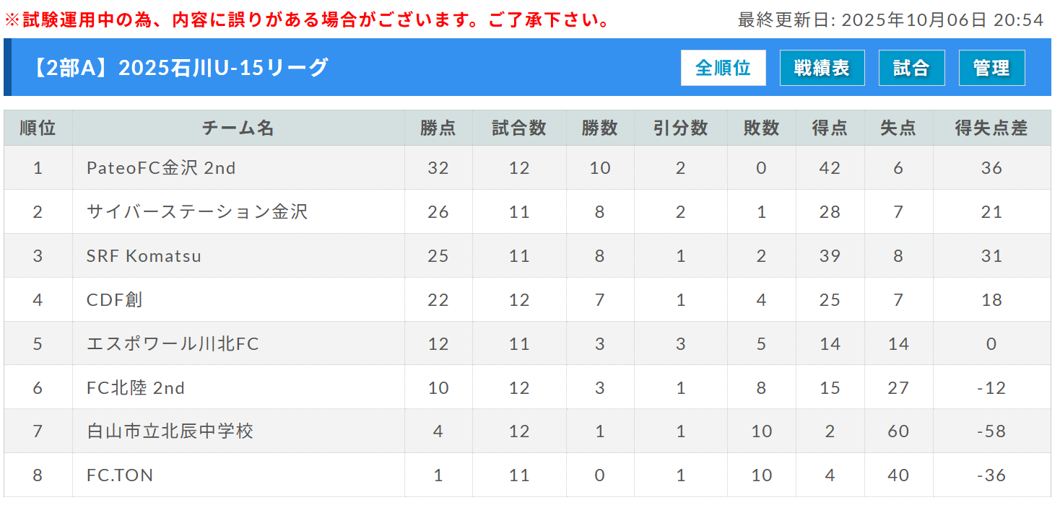Open the 管理 page
This screenshot has width=1060, height=505.
[x=991, y=68]
